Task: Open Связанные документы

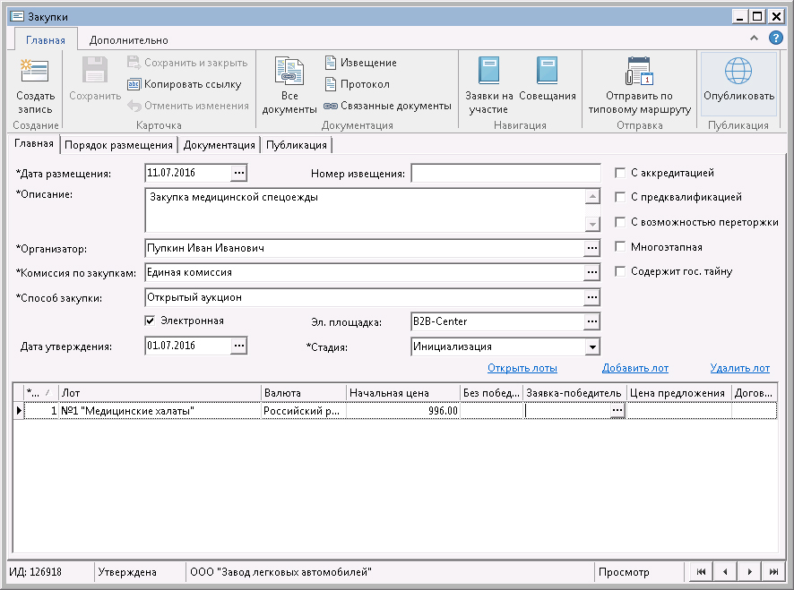Action: [x=388, y=106]
